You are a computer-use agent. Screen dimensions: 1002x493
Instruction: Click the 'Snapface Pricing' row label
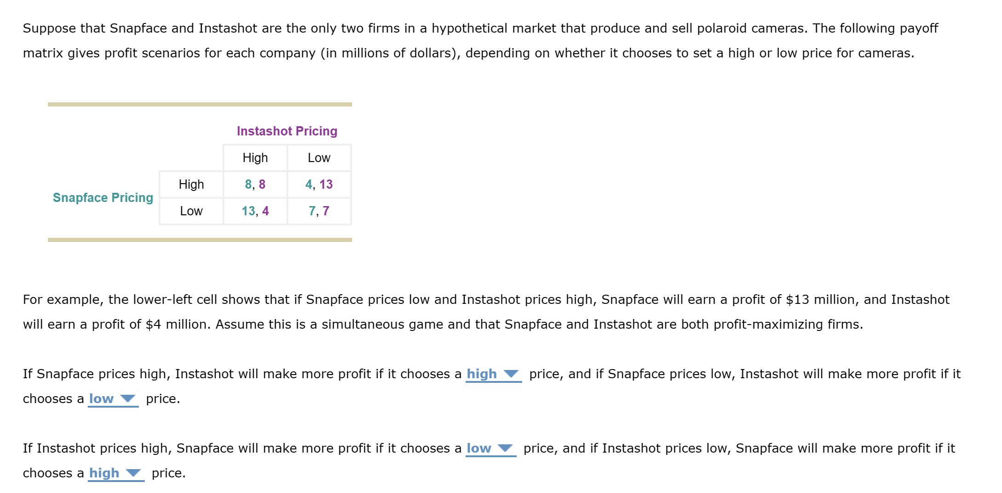tap(103, 198)
